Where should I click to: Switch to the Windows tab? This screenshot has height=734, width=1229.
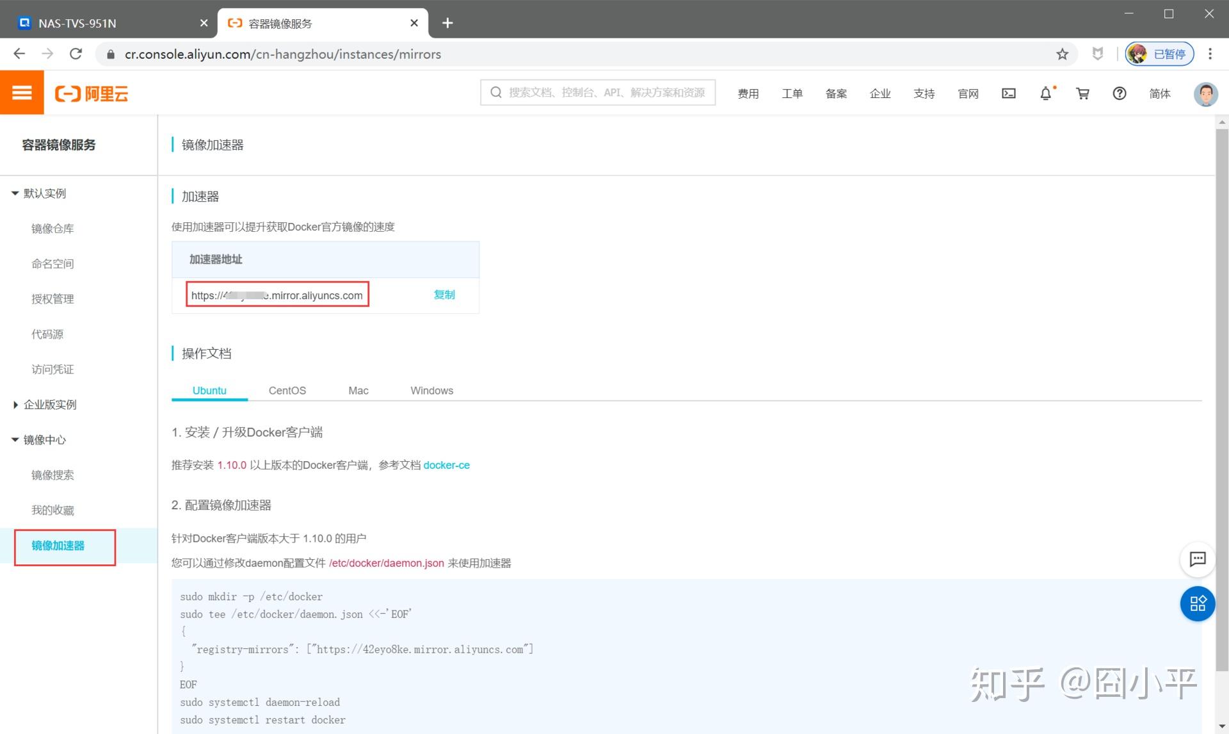(431, 390)
